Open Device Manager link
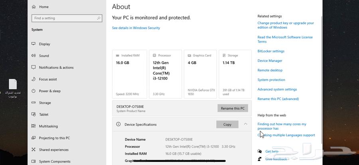The image size is (359, 165). pos(270,61)
